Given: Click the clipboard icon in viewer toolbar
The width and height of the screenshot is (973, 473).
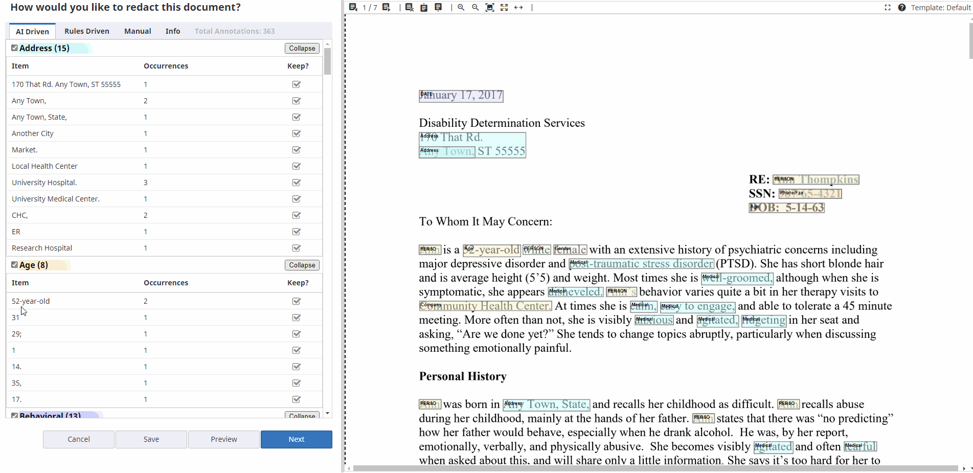Looking at the screenshot, I should point(424,7).
